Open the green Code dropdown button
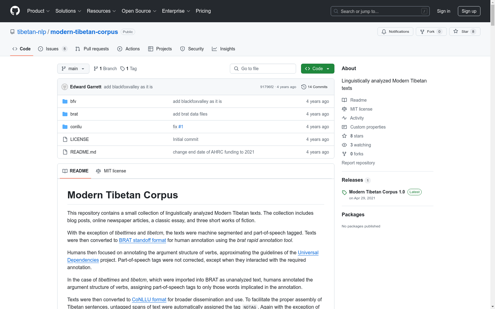 click(317, 69)
